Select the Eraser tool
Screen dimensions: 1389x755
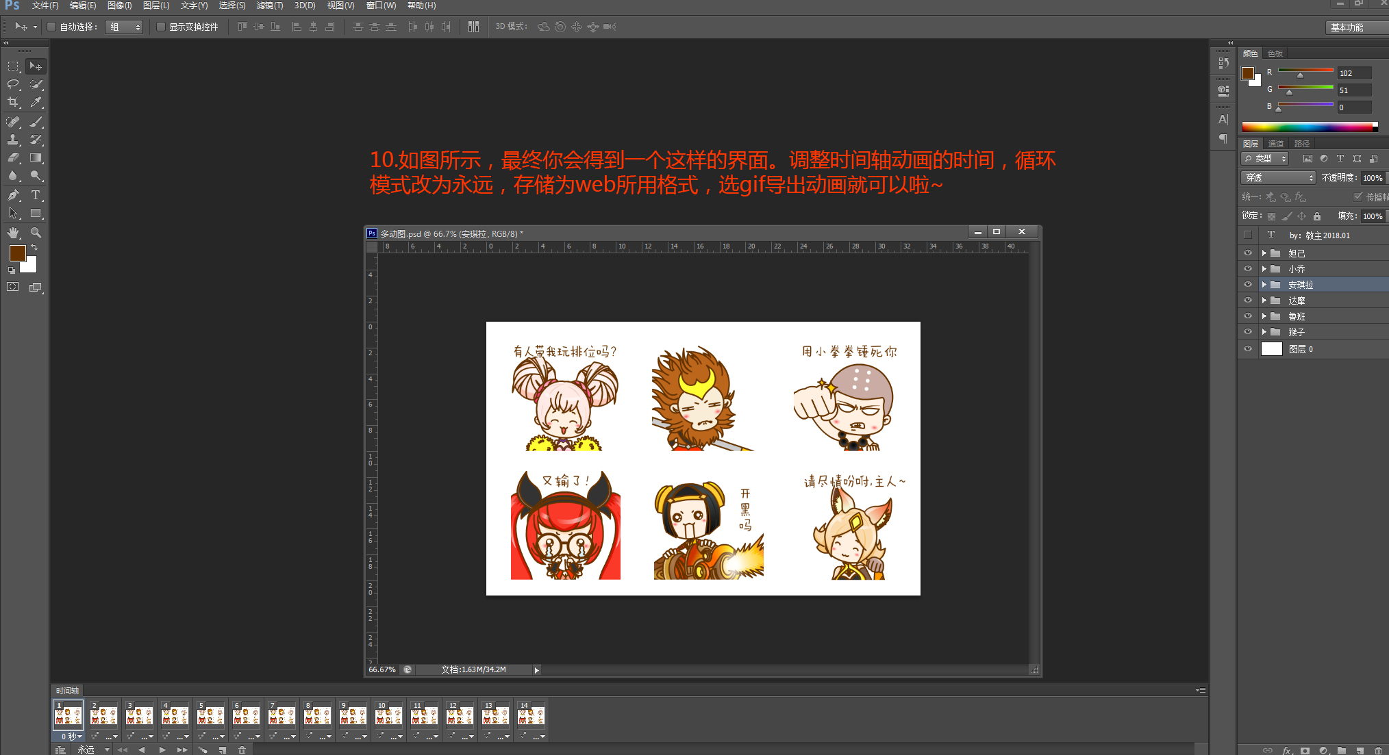pyautogui.click(x=13, y=157)
